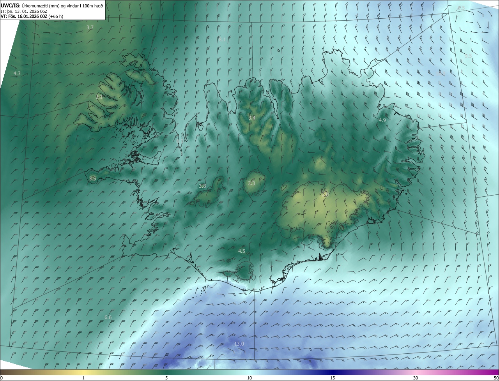Click the 4.5 value label on the map
499x381 pixels.
(x=242, y=251)
